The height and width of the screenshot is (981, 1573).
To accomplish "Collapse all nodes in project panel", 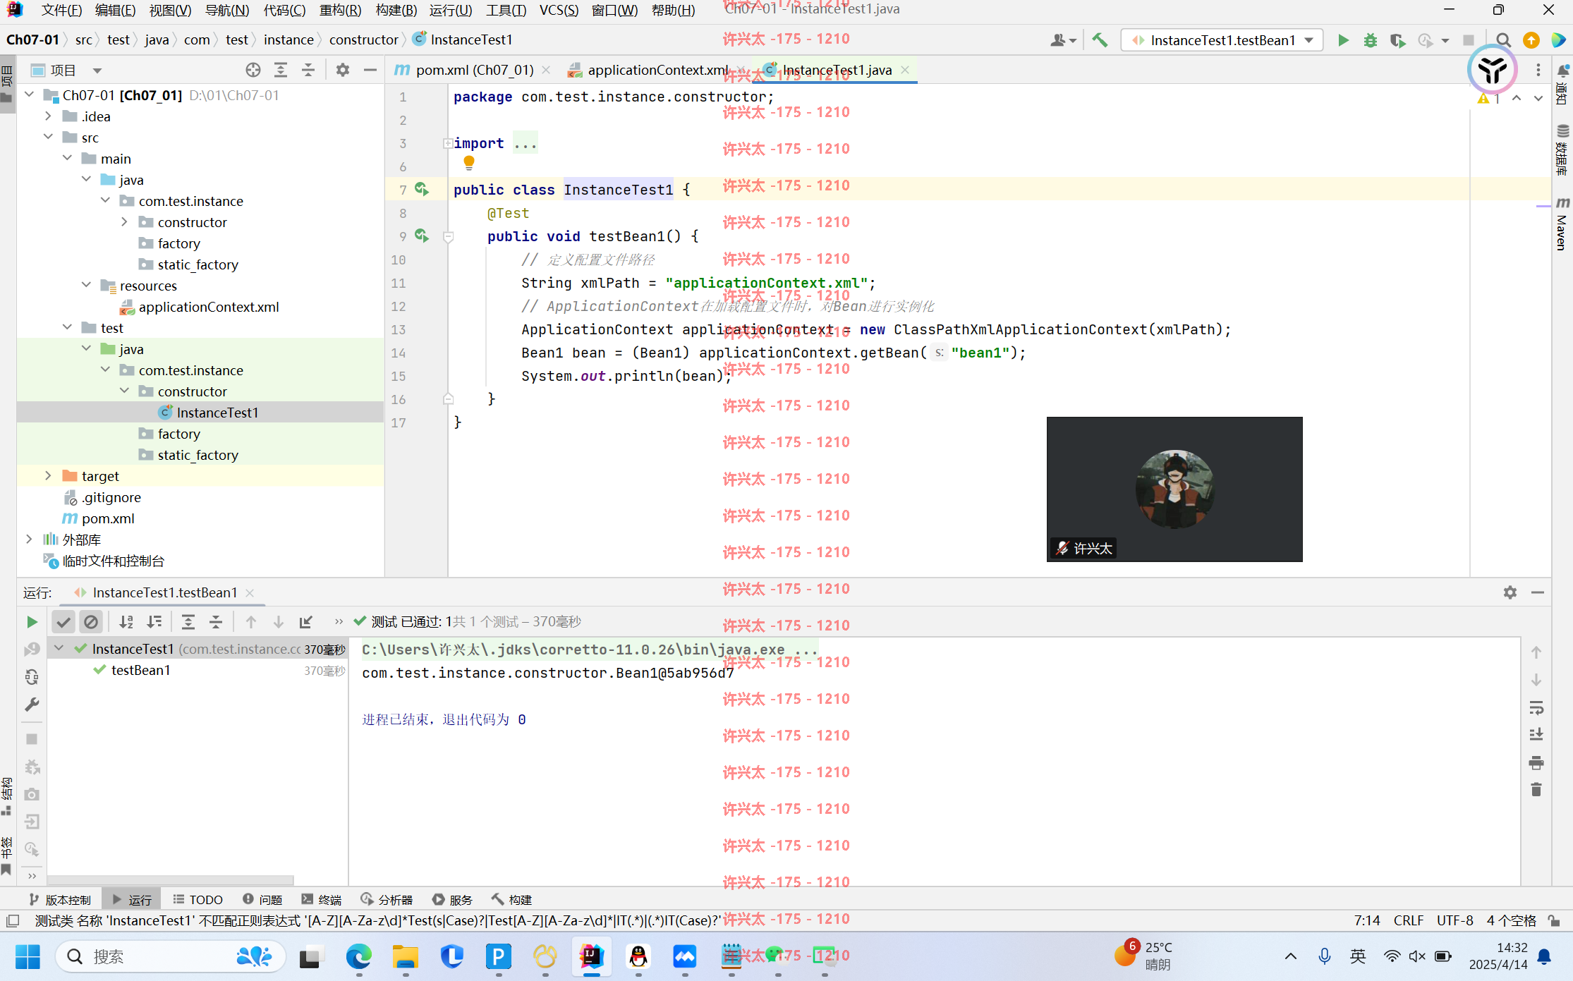I will [x=308, y=70].
